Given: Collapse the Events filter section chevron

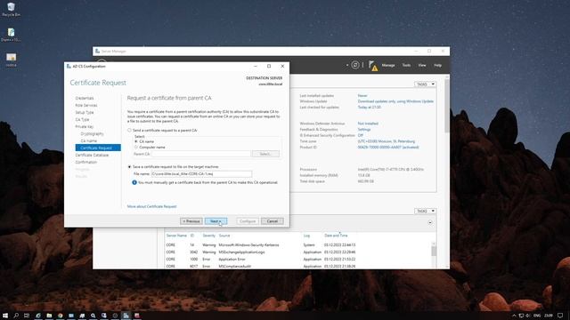Looking at the screenshot, I should 430,222.
